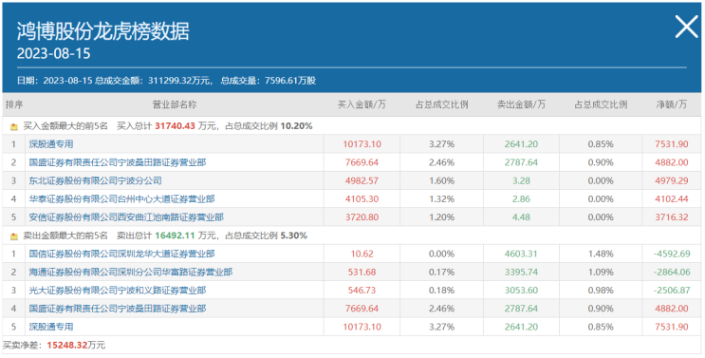Click the icon beside 买入金额最大的前5名
The width and height of the screenshot is (705, 358).
tap(14, 127)
